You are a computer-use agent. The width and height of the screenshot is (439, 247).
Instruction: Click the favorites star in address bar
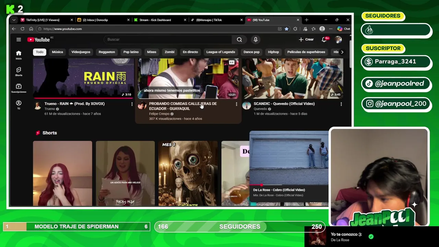286,29
